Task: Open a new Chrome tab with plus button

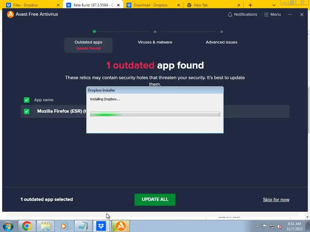Action: (x=250, y=5)
